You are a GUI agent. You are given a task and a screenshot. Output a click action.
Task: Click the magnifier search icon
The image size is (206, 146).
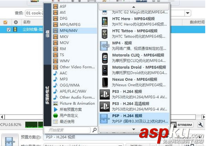pyautogui.click(x=94, y=130)
